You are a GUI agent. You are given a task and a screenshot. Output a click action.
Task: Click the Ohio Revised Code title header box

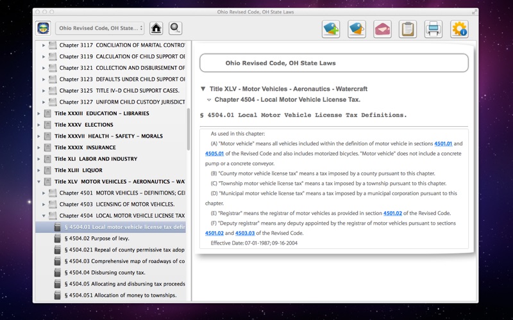(334, 63)
